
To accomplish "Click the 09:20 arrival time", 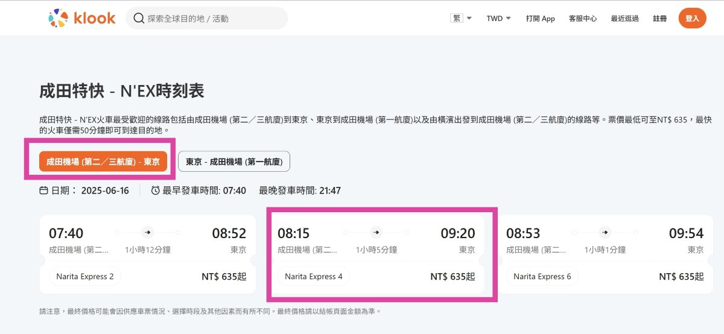I will (458, 233).
